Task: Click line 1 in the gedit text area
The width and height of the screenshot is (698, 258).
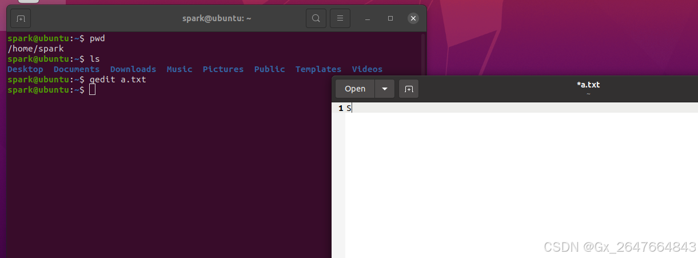Action: point(521,108)
